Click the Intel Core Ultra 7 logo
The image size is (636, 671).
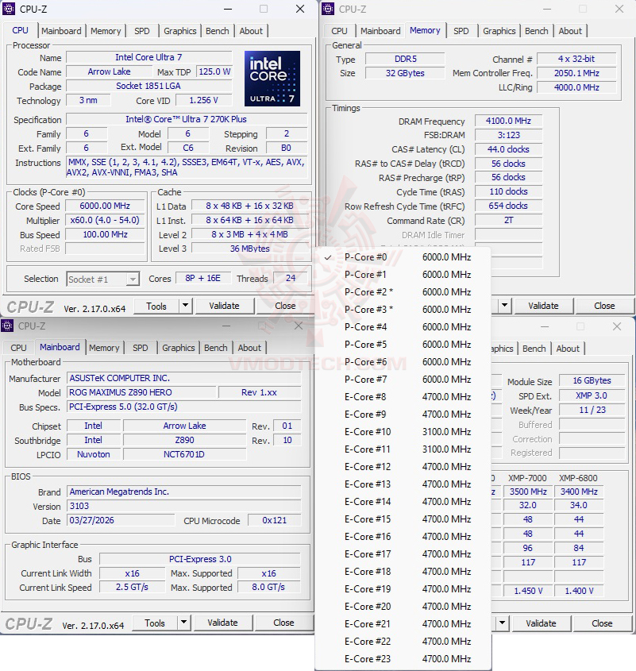pos(272,79)
